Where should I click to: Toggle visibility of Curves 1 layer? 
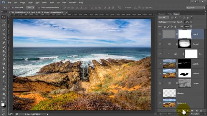coord(160,83)
